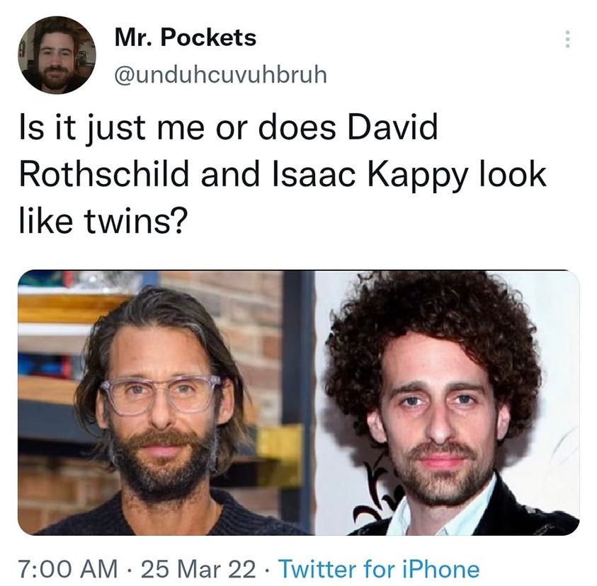Open Mr. Pockets' profile avatar
The width and height of the screenshot is (597, 586).
coord(57,55)
